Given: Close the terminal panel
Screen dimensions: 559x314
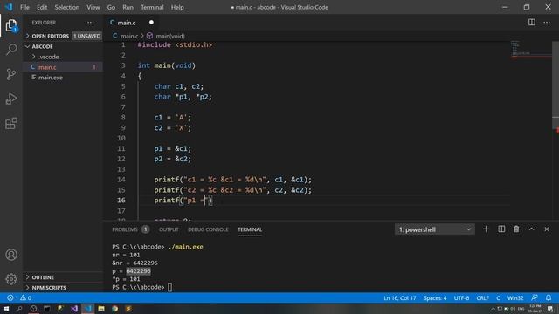Looking at the screenshot, I should (547, 229).
